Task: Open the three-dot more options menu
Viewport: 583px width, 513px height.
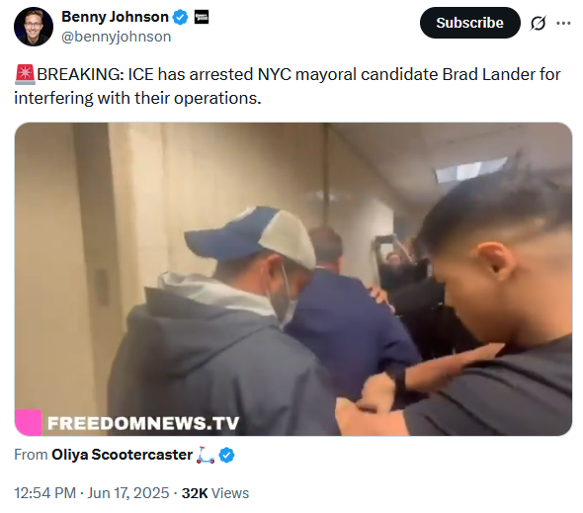Action: [563, 23]
